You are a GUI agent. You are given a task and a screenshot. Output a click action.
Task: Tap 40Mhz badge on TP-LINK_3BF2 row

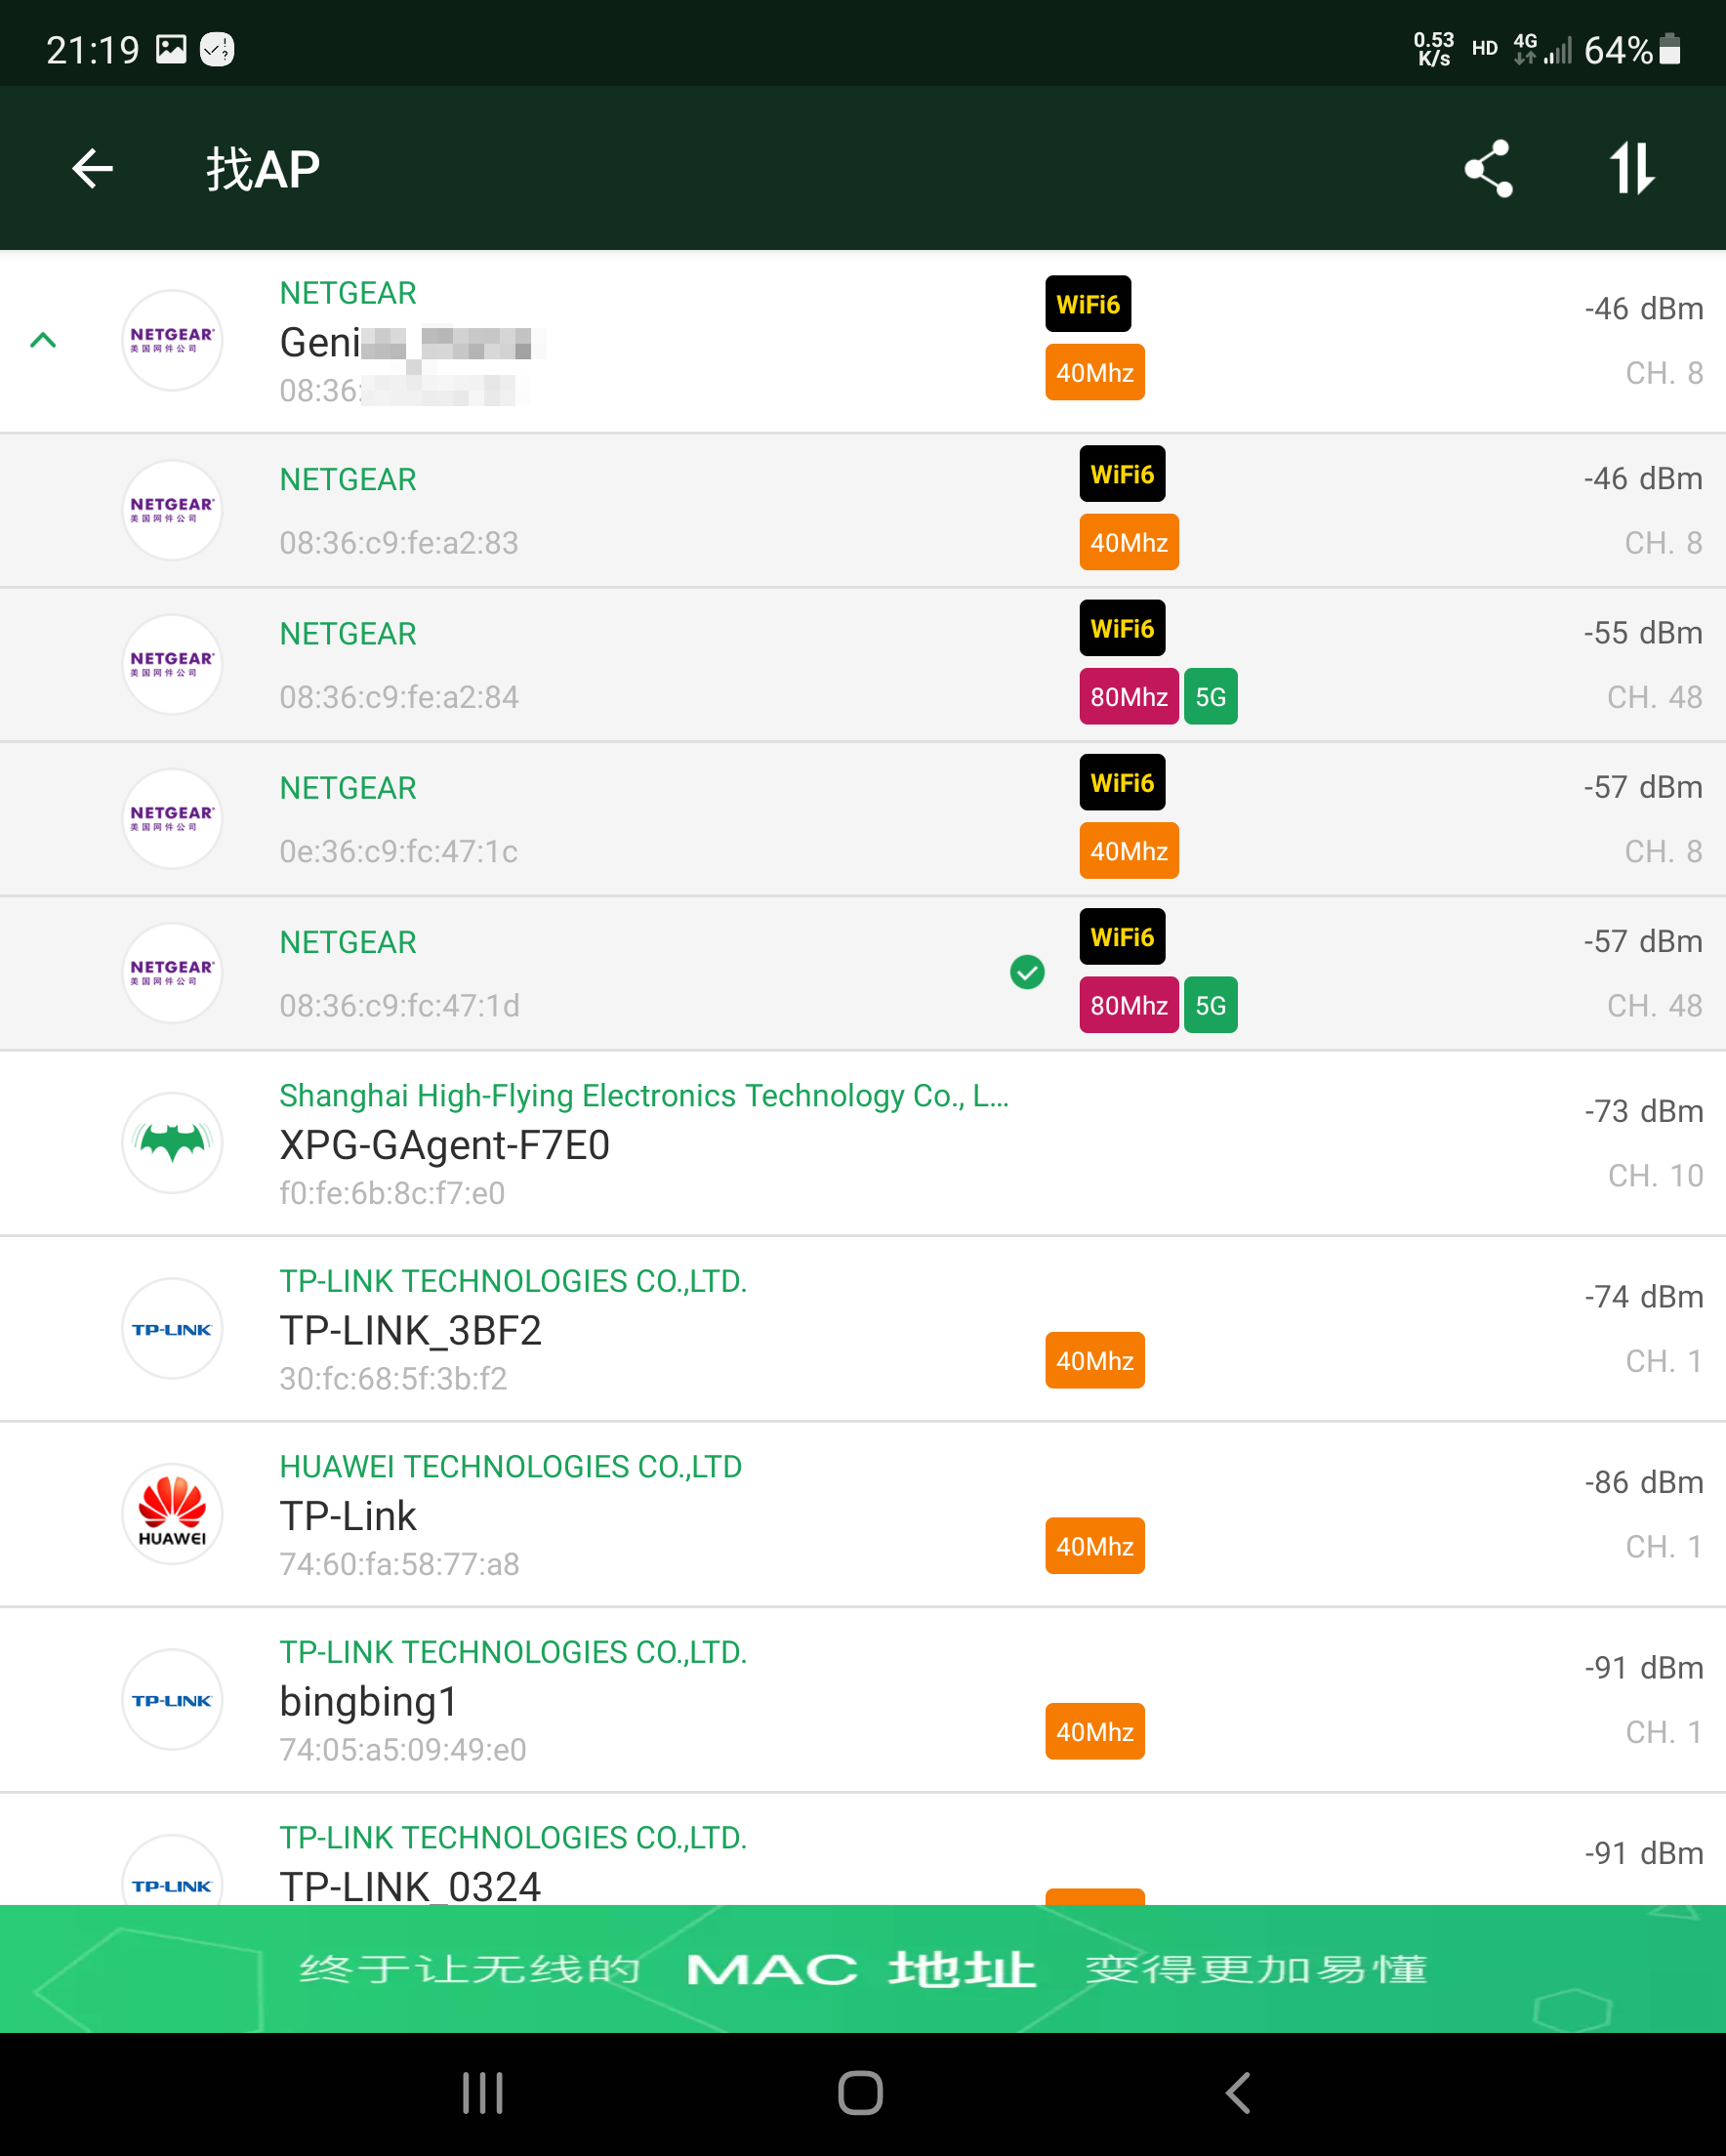(x=1095, y=1360)
